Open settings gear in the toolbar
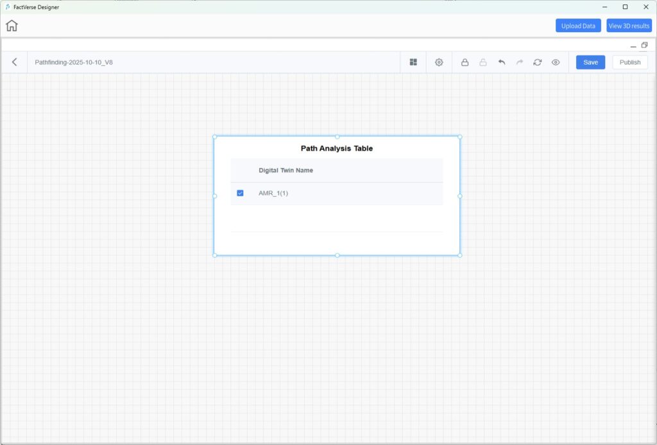Screen dimensions: 657x445 coord(439,62)
